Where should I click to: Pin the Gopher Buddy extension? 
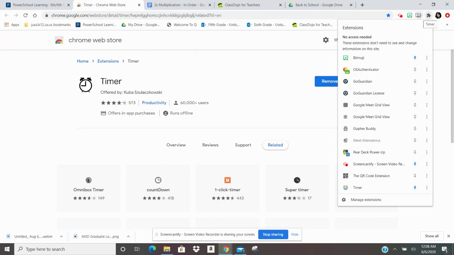(x=415, y=129)
